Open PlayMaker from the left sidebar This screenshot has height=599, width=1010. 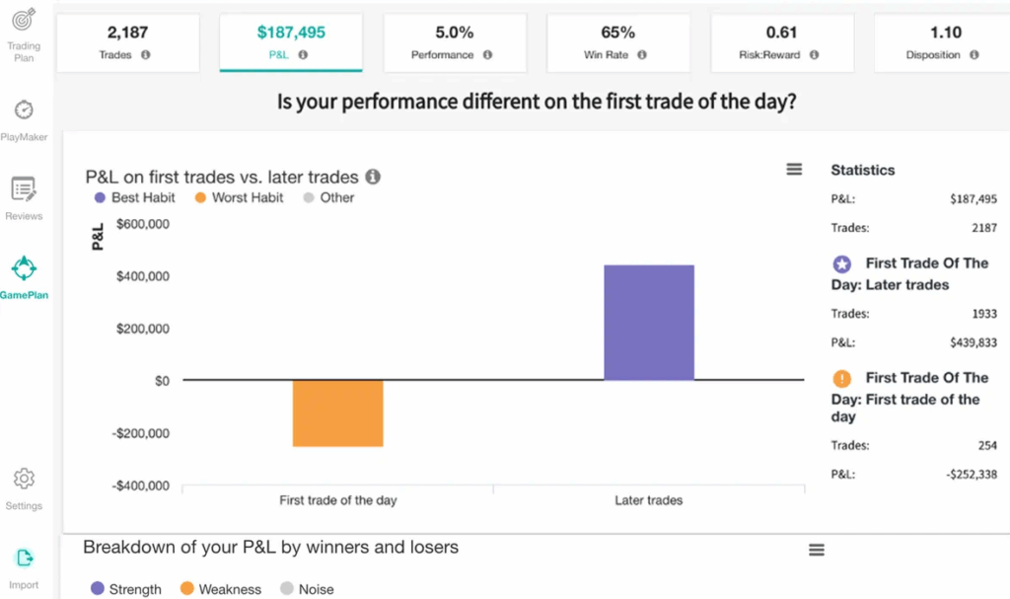23,118
